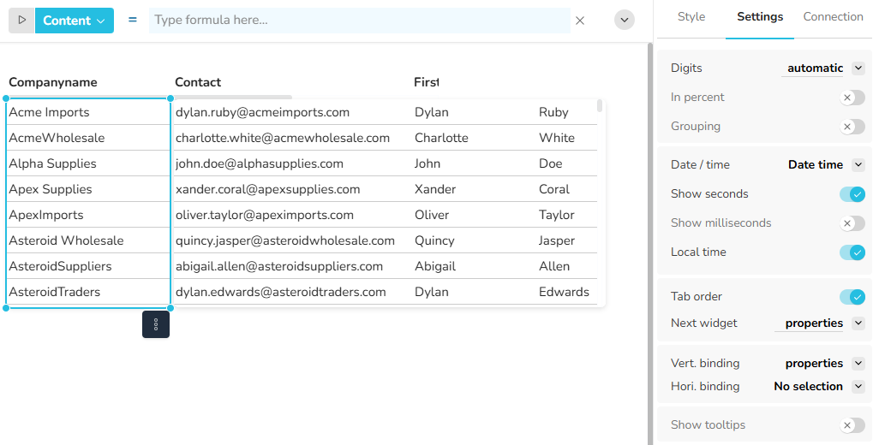The height and width of the screenshot is (445, 873).
Task: Open the Content property dropdown
Action: tap(75, 21)
